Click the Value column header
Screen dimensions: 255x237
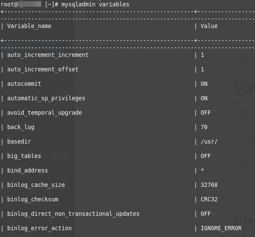click(x=209, y=26)
